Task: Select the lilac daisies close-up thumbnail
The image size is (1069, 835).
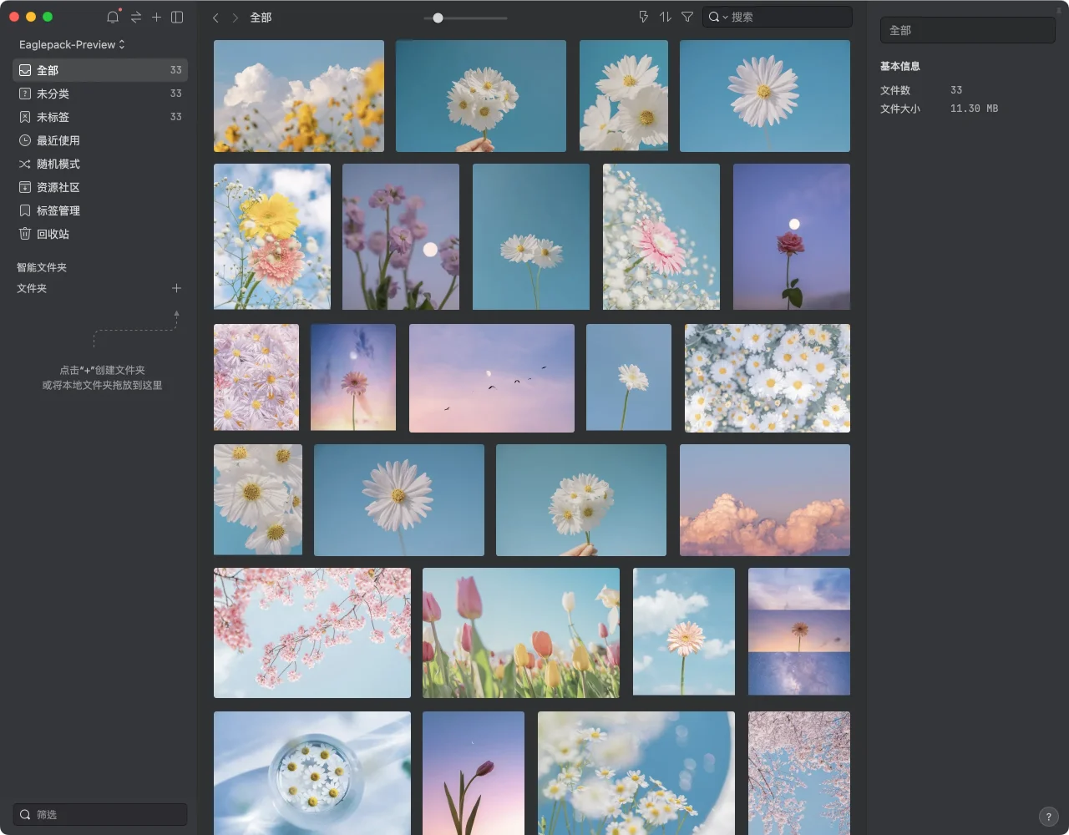Action: coord(256,377)
